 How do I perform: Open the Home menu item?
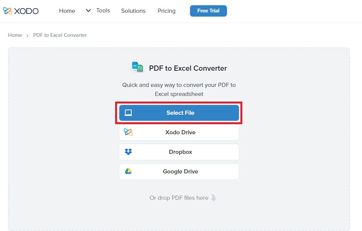(x=67, y=11)
